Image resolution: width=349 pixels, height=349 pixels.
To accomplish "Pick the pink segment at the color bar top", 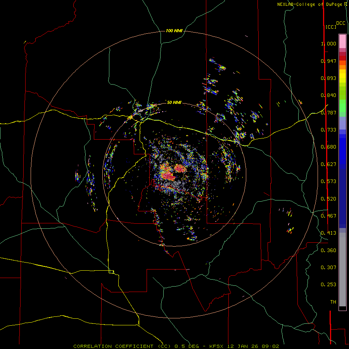I will pyautogui.click(x=342, y=41).
